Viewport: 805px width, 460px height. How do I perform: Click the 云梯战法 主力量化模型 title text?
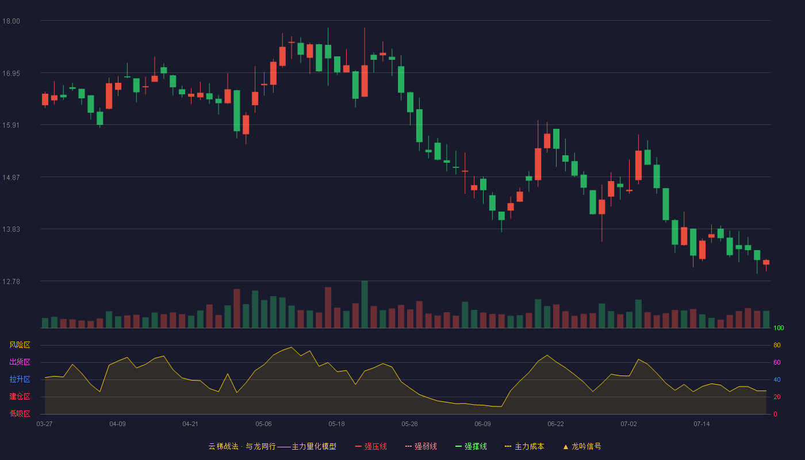point(272,446)
